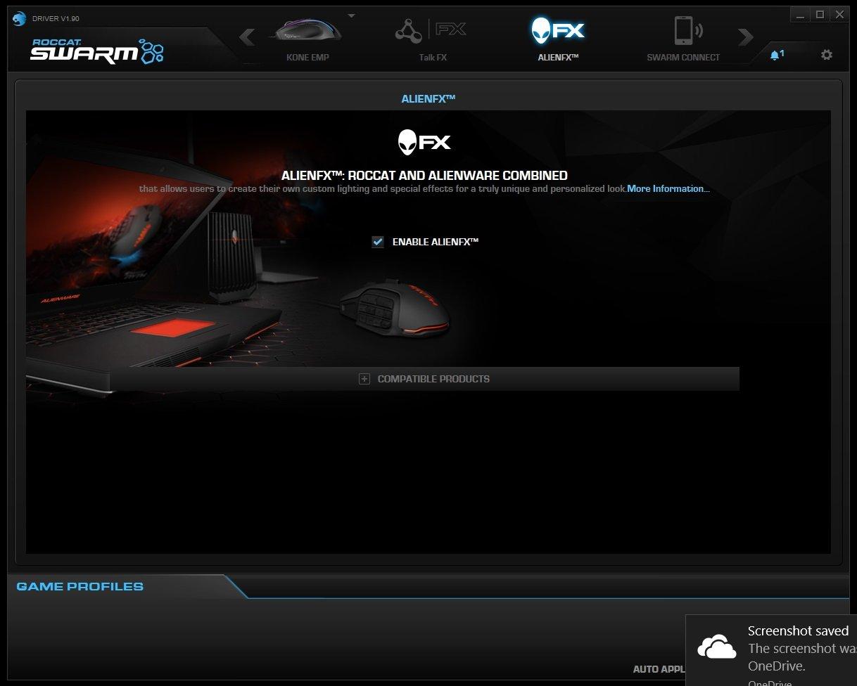
Task: Maximize the Swarm window
Action: [820, 14]
